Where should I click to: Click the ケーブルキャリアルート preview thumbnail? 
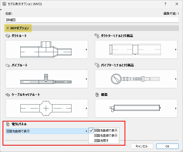point(47,108)
